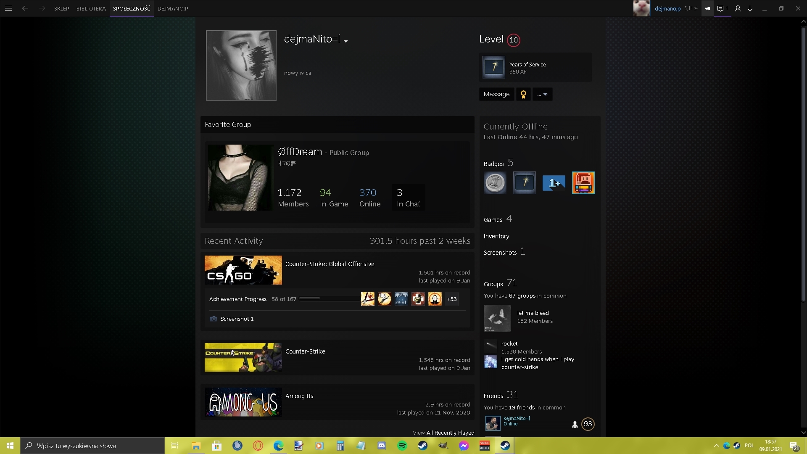Give a profile award via ribbon icon
The image size is (807, 454).
pyautogui.click(x=523, y=94)
